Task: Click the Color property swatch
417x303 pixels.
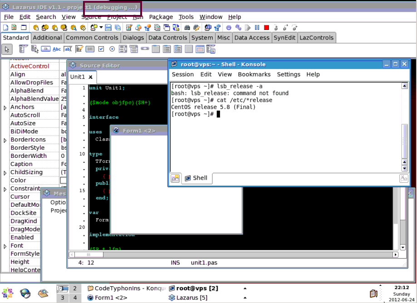Action: [63, 181]
